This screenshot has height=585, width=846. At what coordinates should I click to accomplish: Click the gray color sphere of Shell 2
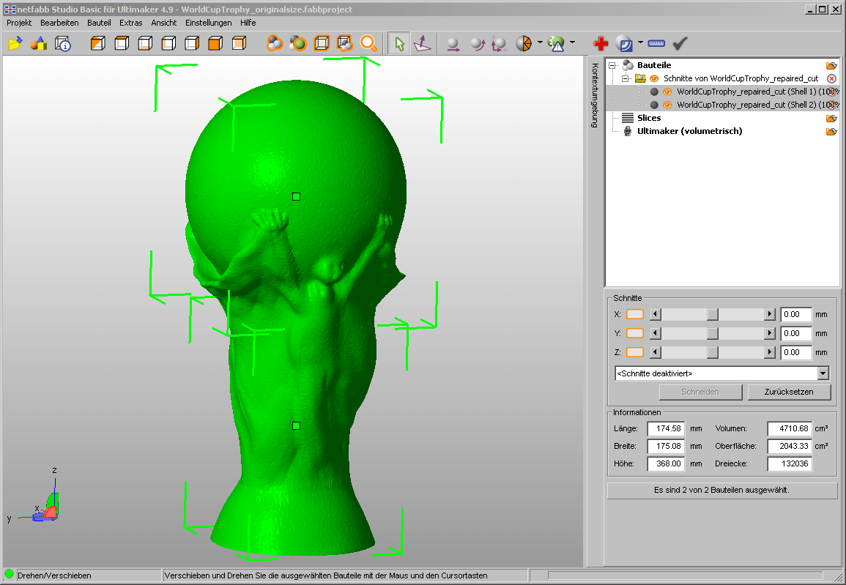coord(654,105)
